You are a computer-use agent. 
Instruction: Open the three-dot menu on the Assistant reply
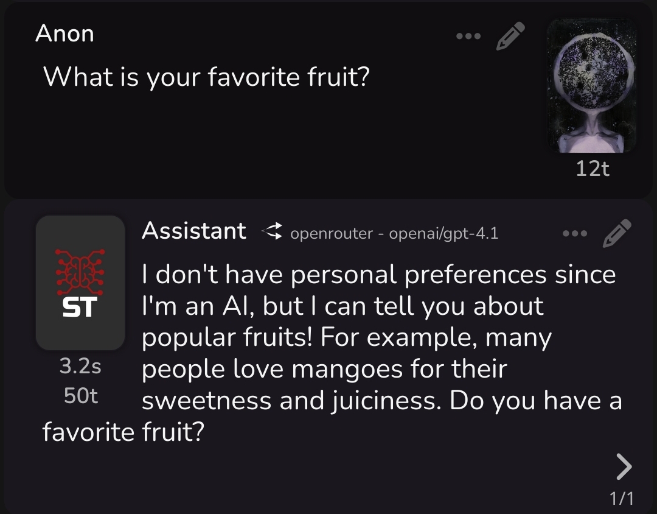[575, 233]
